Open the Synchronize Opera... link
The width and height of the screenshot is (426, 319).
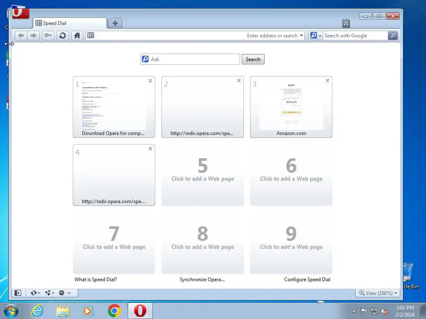click(x=202, y=280)
